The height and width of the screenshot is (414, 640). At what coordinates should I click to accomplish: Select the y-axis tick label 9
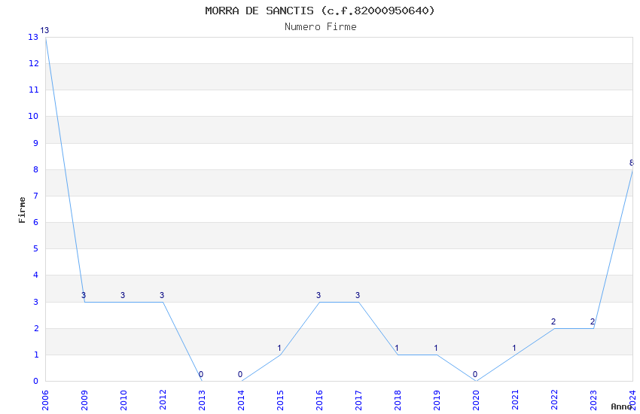pyautogui.click(x=36, y=143)
